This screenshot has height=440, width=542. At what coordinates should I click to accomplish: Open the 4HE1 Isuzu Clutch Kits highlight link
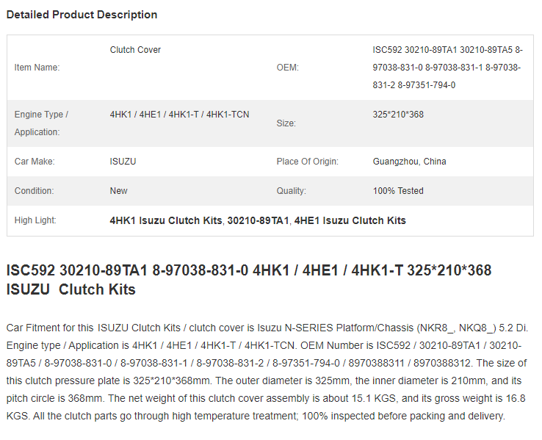click(x=350, y=220)
